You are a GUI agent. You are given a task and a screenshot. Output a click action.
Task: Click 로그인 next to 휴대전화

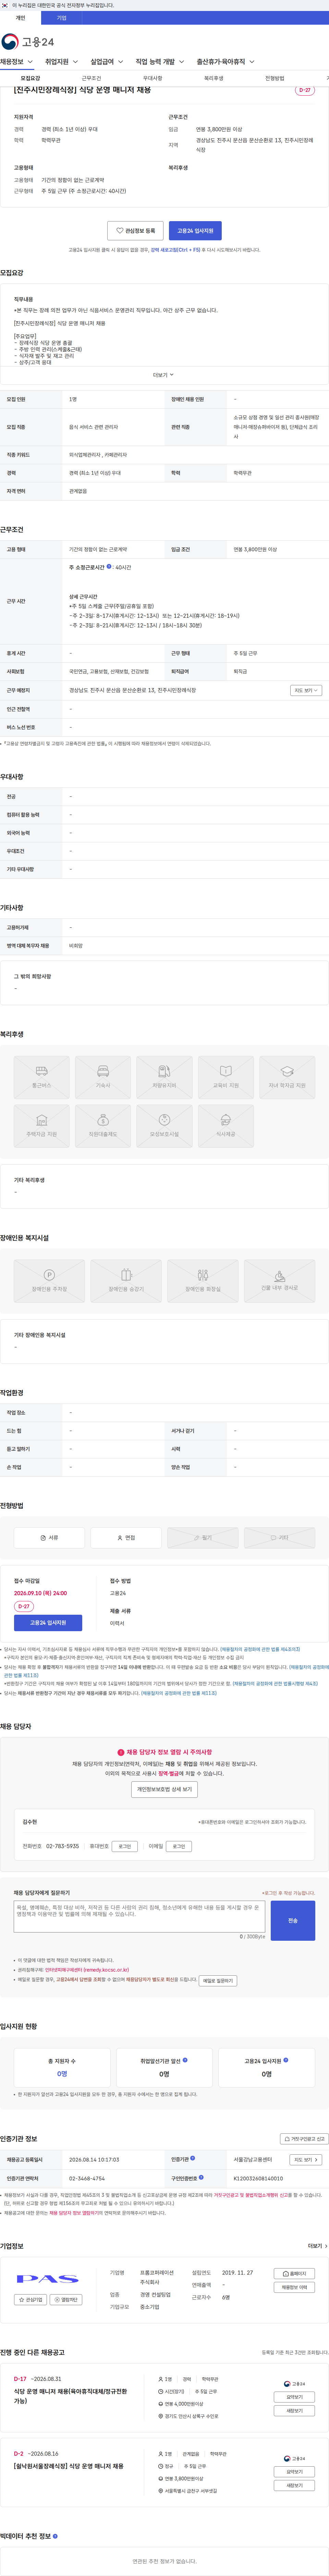(x=125, y=1846)
